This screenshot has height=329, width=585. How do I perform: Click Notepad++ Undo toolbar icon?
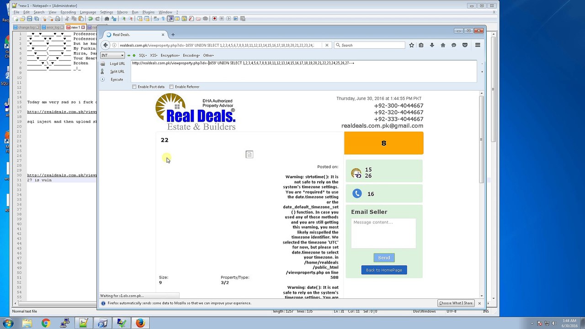point(90,19)
